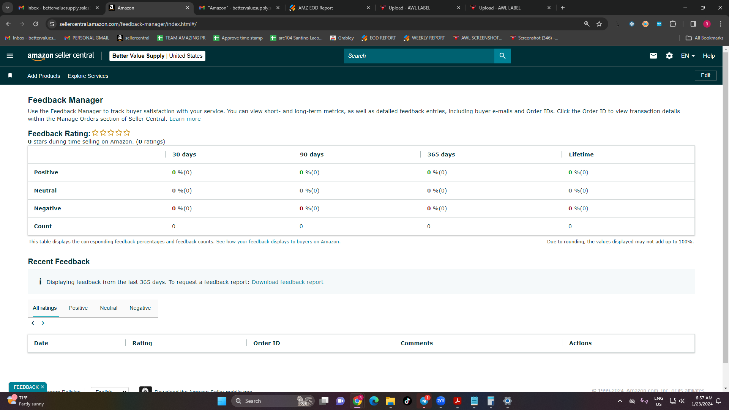This screenshot has height=410, width=729.
Task: Open the Seller Central hamburger menu
Action: click(x=10, y=56)
